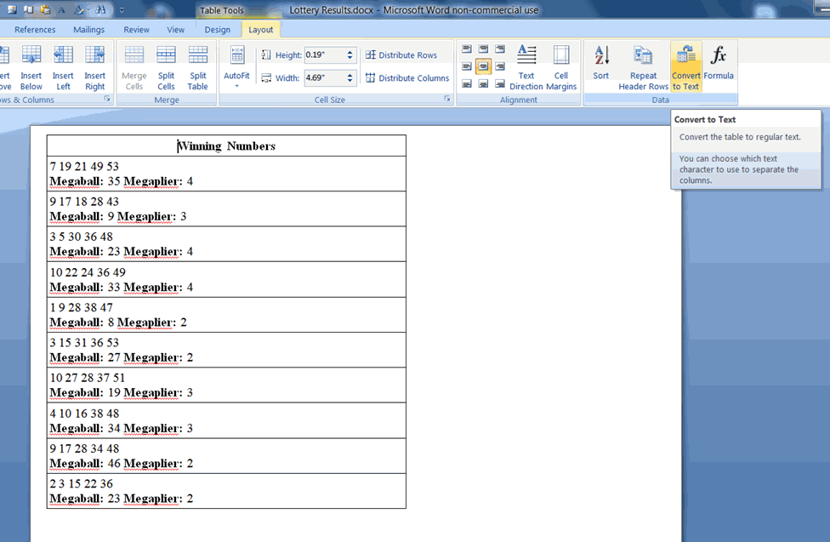Select Align Center Right alignment icon
The image size is (830, 542).
(500, 66)
